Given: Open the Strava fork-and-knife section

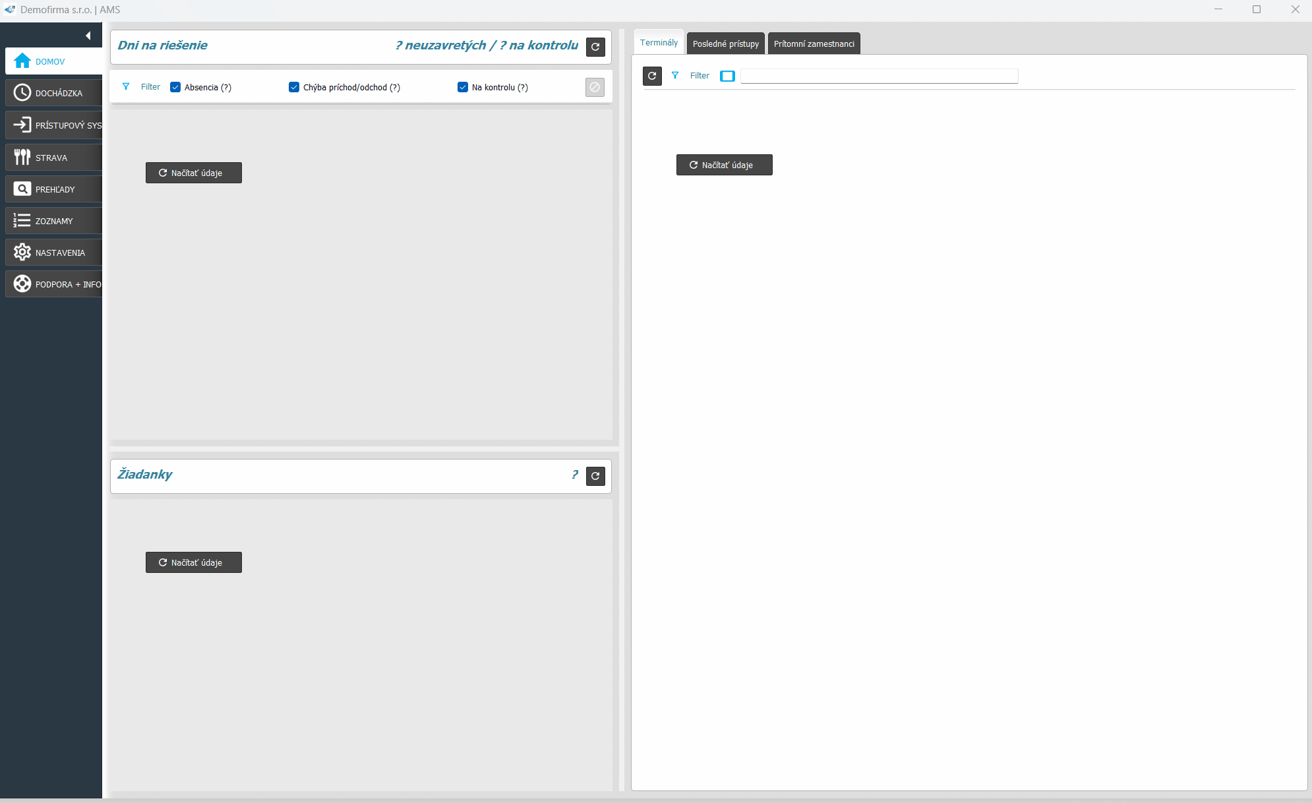Looking at the screenshot, I should click(54, 157).
